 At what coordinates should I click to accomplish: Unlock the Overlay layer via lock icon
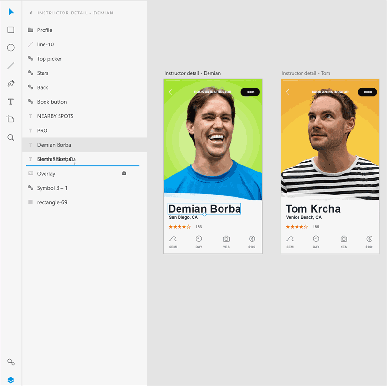pyautogui.click(x=124, y=173)
